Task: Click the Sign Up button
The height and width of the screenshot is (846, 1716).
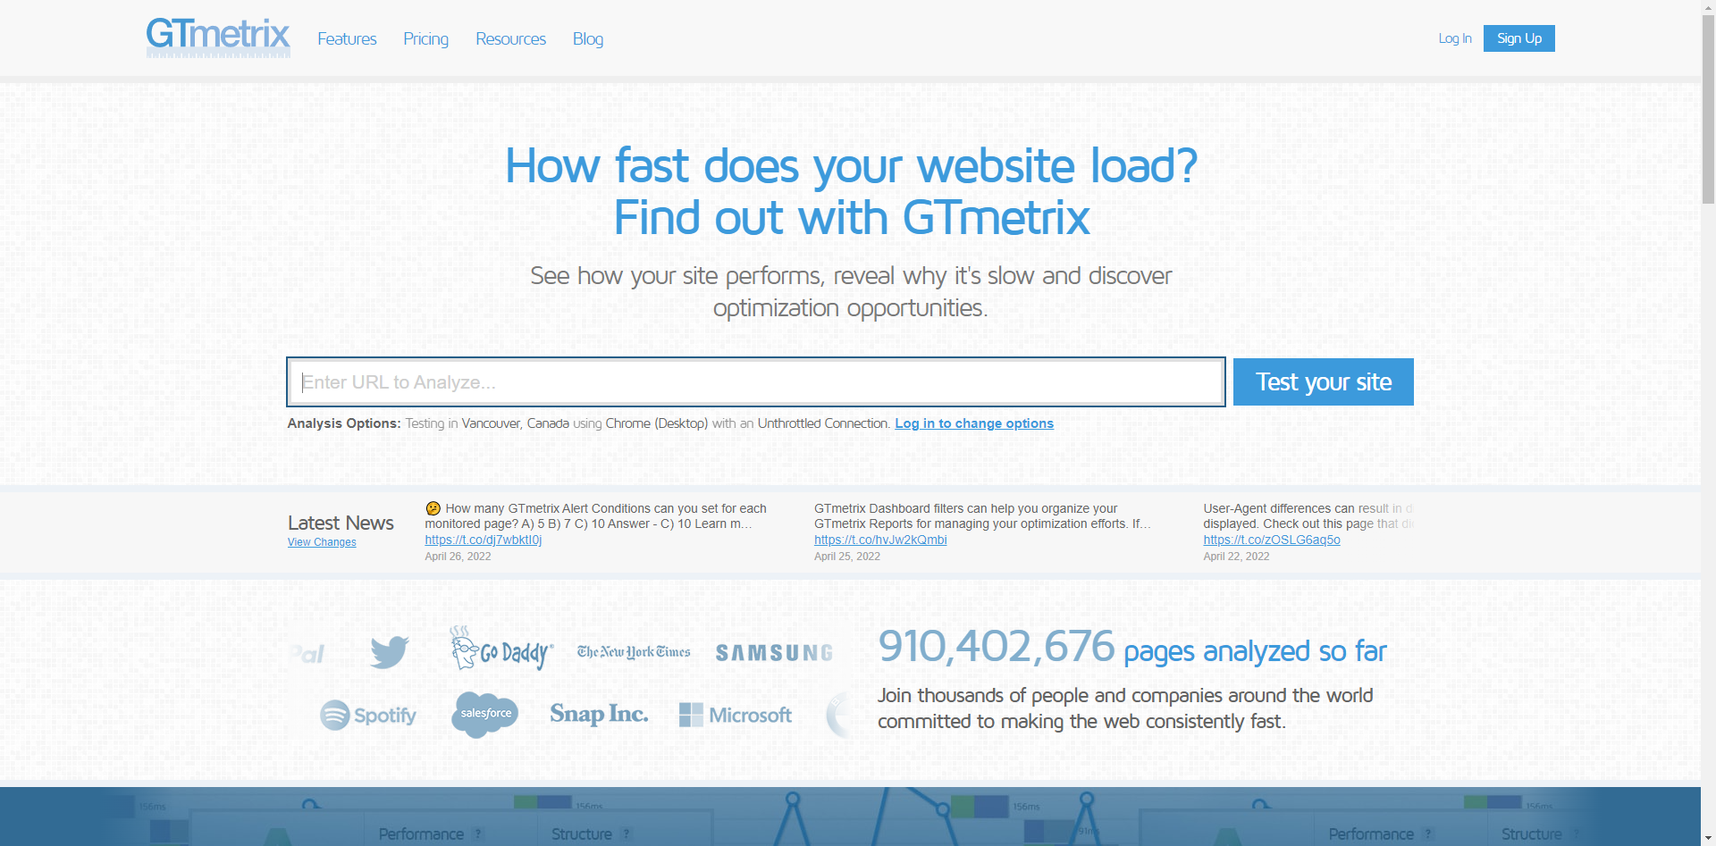Action: tap(1519, 38)
